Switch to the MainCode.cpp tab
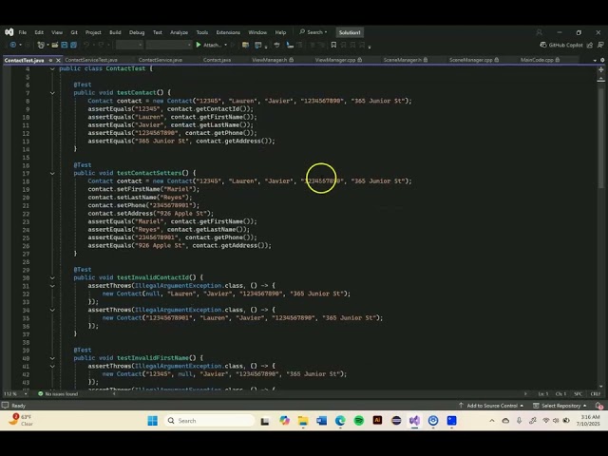The height and width of the screenshot is (456, 608). click(540, 60)
